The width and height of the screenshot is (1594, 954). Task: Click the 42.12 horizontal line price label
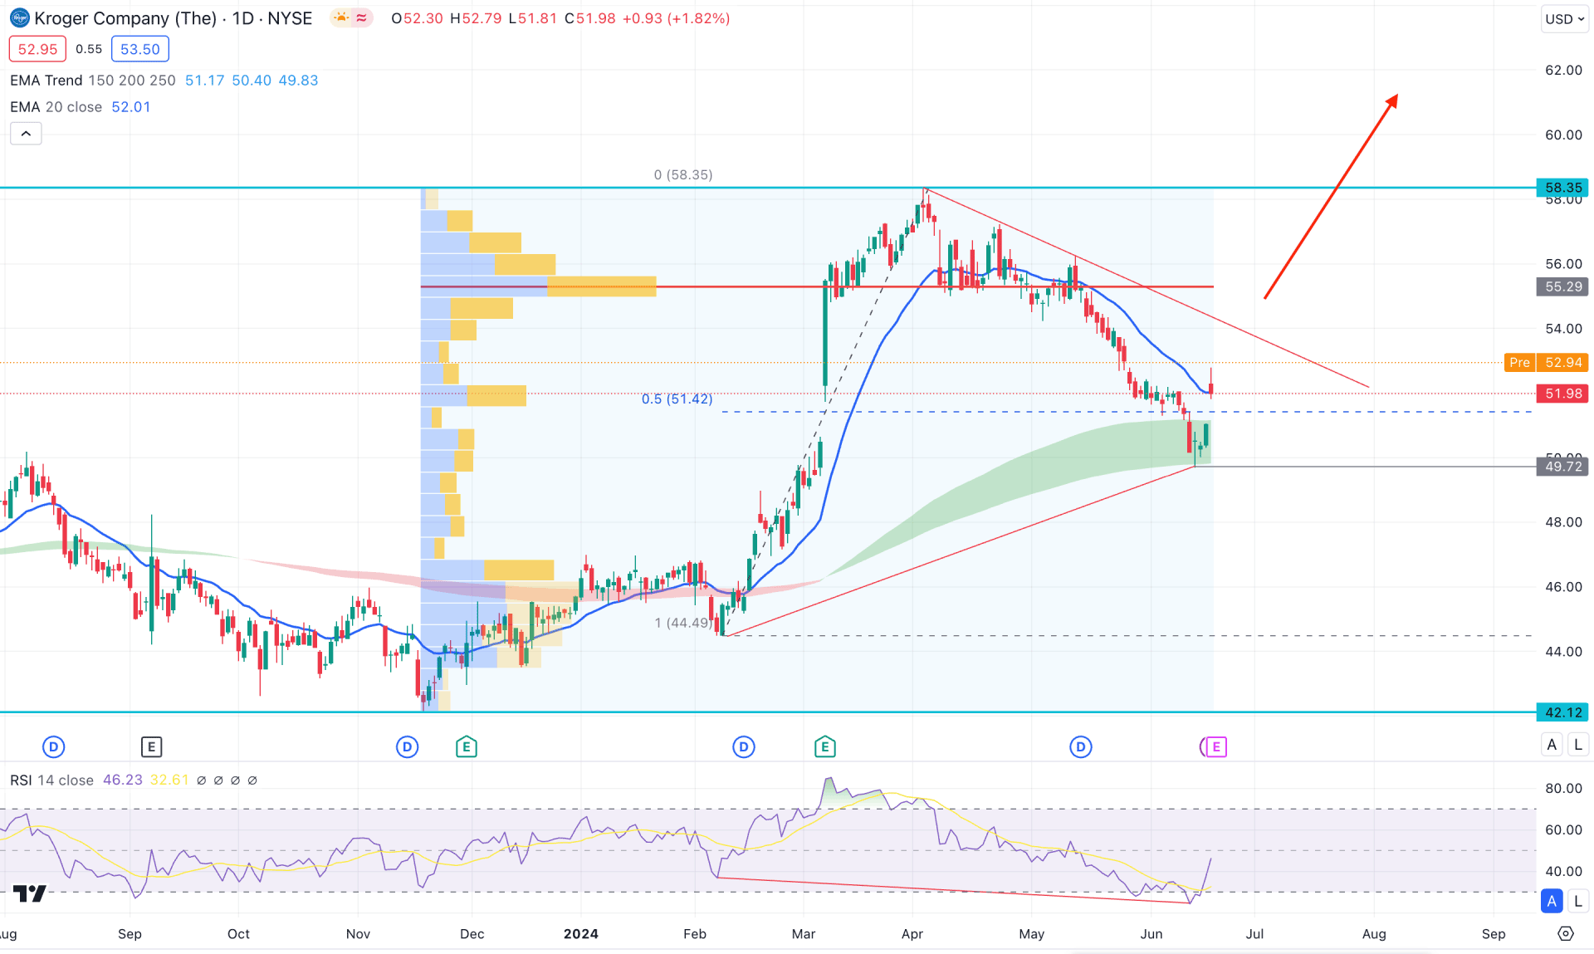click(x=1562, y=712)
